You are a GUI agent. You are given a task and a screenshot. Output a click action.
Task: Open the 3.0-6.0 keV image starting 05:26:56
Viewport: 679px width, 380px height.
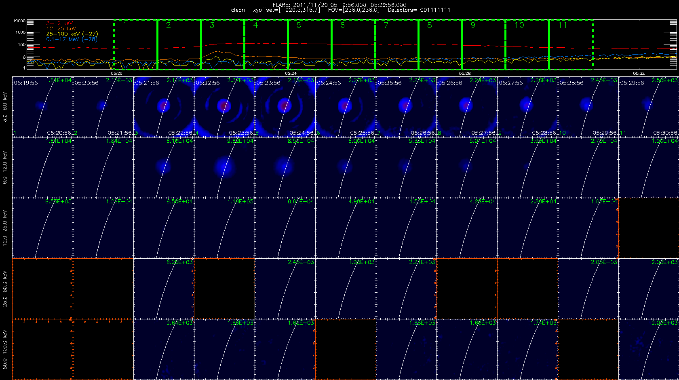point(467,107)
